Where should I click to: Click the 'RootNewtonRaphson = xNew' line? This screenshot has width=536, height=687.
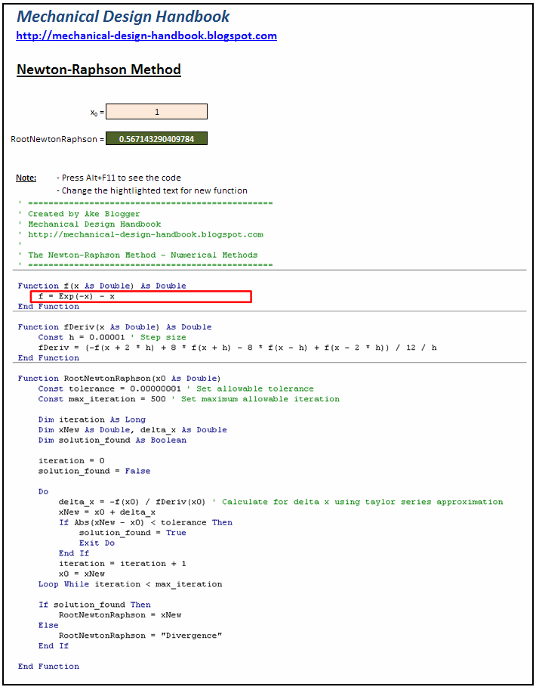pyautogui.click(x=120, y=614)
